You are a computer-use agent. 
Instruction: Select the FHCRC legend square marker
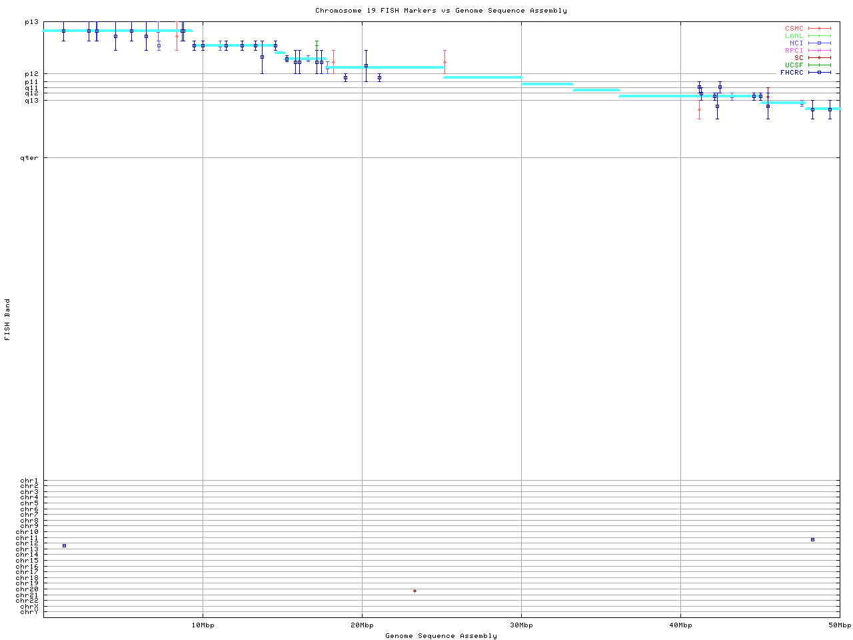coord(819,73)
